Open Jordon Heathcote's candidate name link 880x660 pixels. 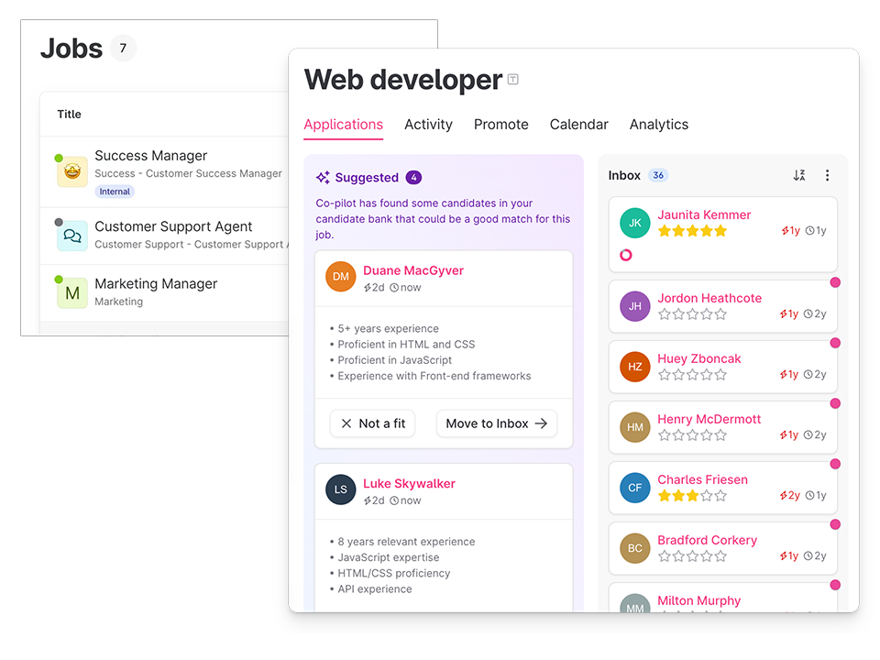point(709,298)
